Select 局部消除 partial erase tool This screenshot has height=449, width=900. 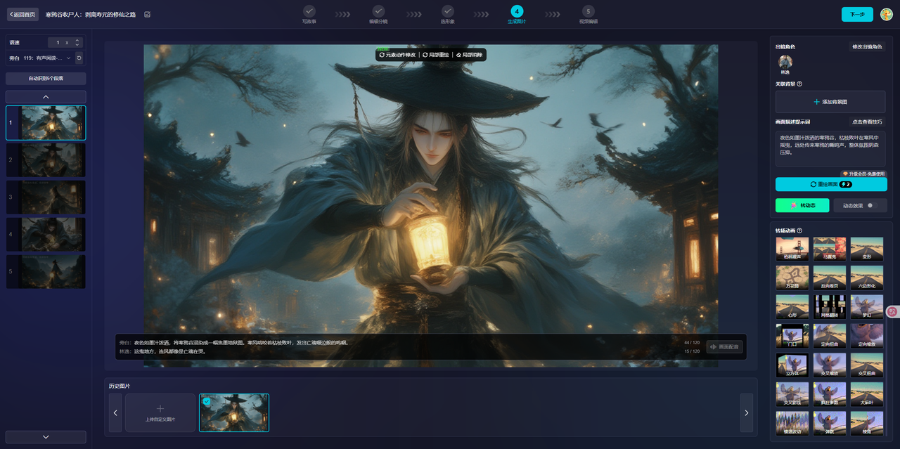click(470, 54)
